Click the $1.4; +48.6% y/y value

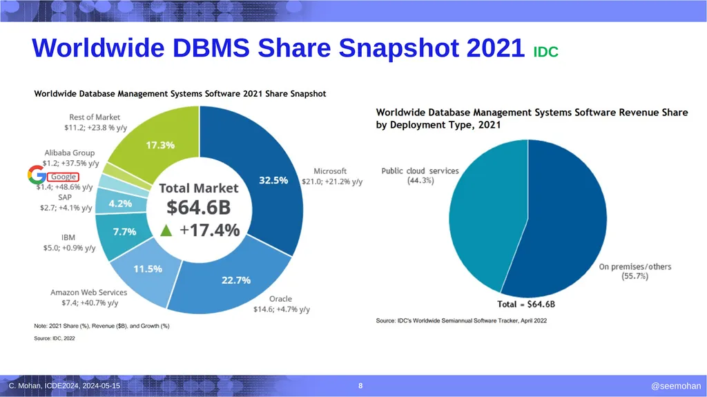[x=64, y=187]
